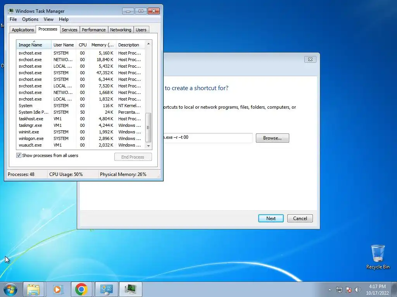Launch Windows Media Player from taskbar

coord(57,289)
